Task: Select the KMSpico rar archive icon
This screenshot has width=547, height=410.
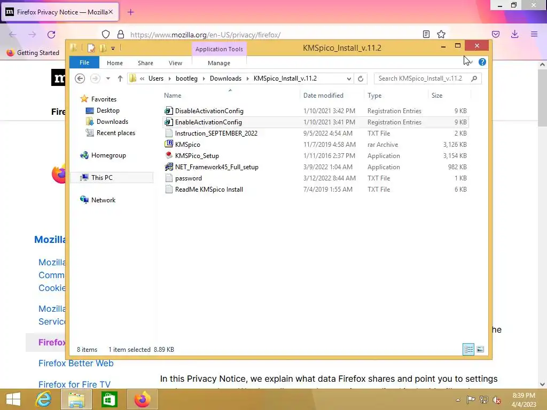Action: 169,144
